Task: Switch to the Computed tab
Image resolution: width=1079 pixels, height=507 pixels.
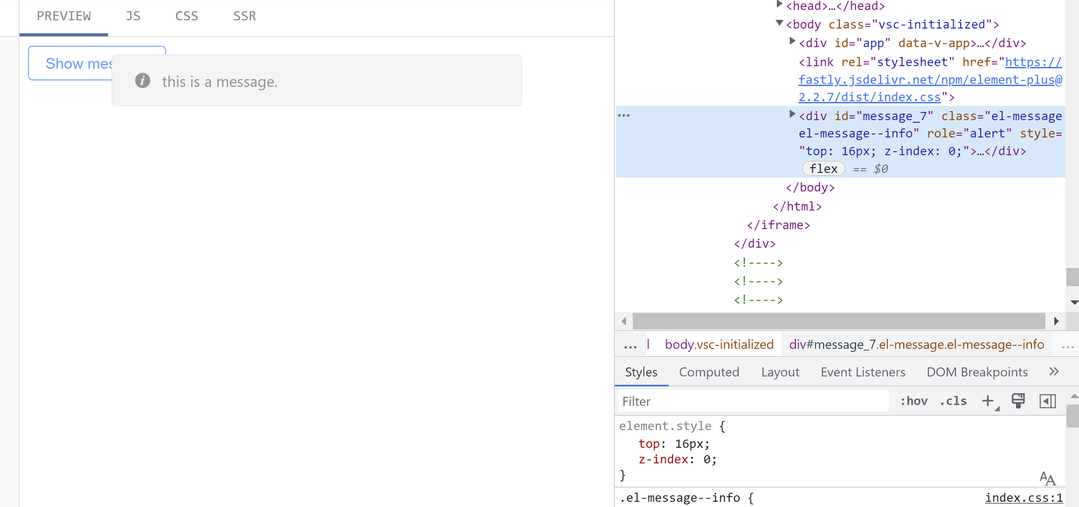Action: pyautogui.click(x=709, y=372)
